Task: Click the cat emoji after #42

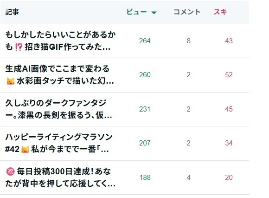Action: tap(25, 149)
